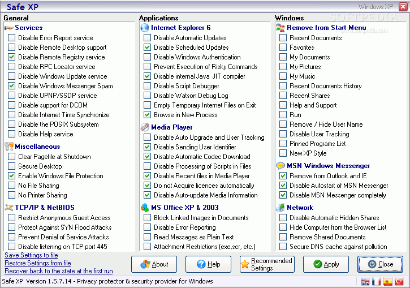The width and height of the screenshot is (410, 288).
Task: Click the TCP/IP & NetBIOS icon
Action: point(9,208)
